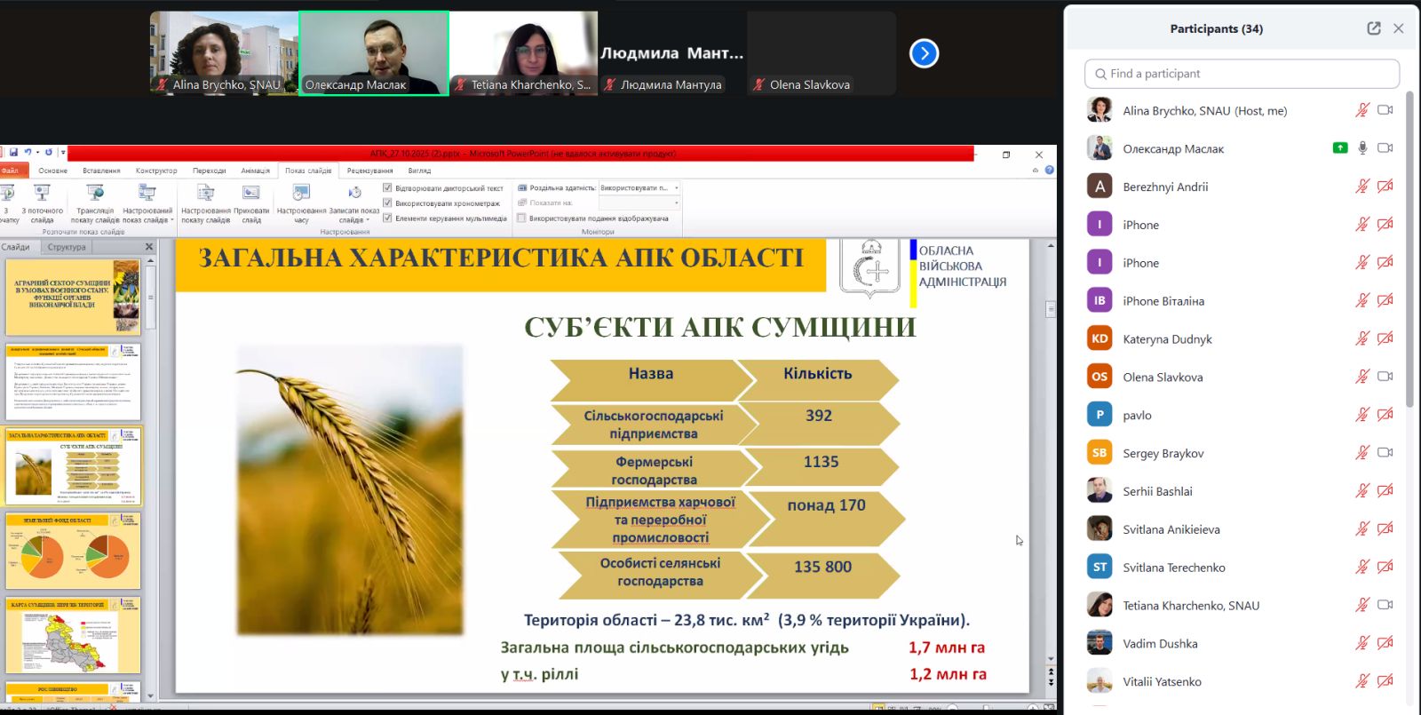Toggle 'Відтворювати дикторський текст' checkbox
This screenshot has height=715, width=1421.
point(387,188)
